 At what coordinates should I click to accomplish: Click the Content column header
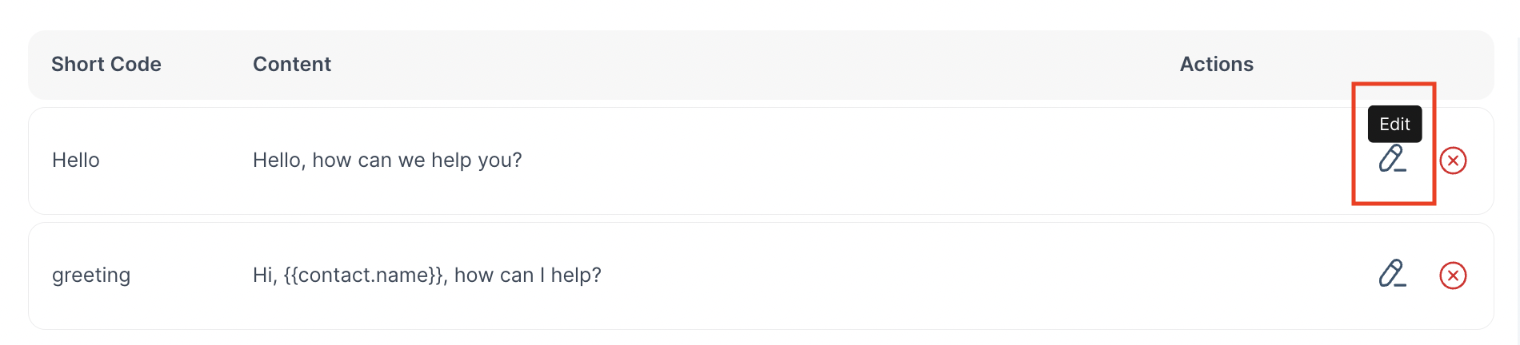(292, 64)
